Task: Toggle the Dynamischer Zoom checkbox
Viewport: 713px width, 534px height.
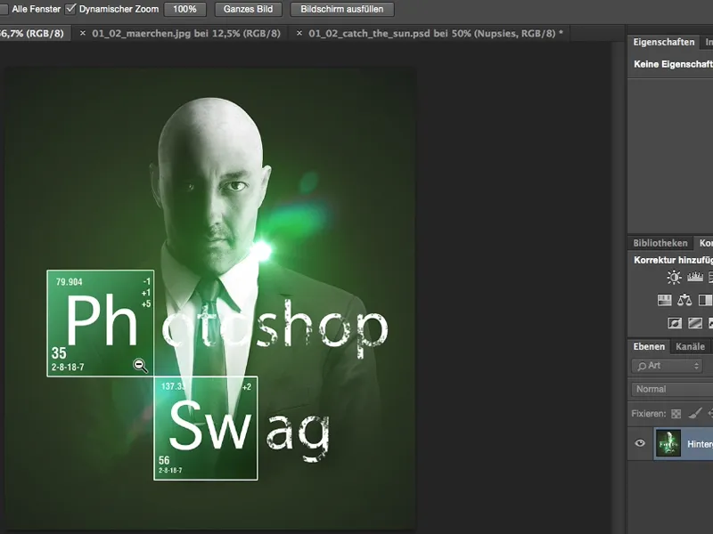Action: click(x=71, y=9)
